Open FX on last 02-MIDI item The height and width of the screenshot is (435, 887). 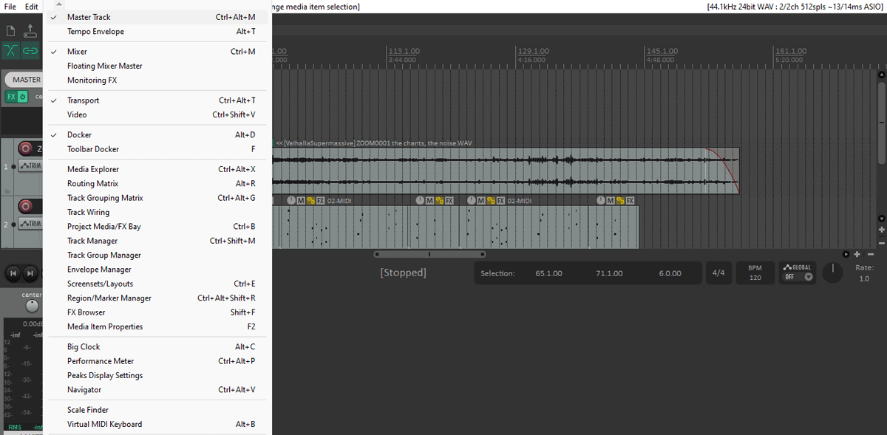tap(631, 200)
